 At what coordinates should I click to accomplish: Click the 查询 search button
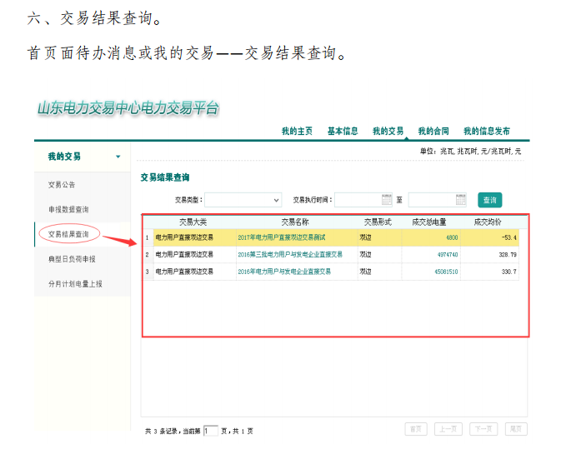pyautogui.click(x=489, y=200)
